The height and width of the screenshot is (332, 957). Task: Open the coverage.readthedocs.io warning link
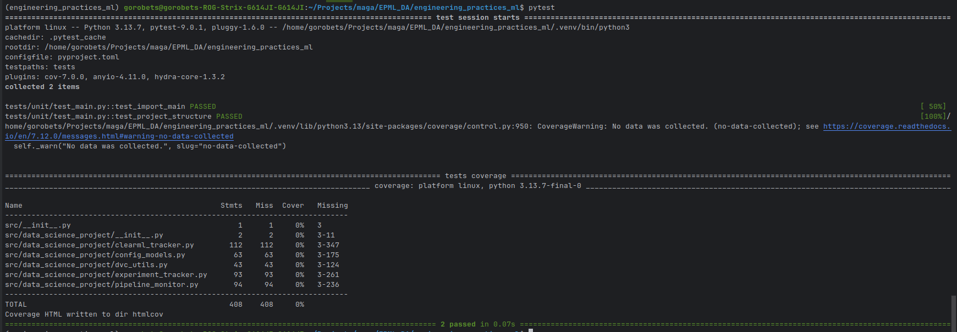[886, 126]
